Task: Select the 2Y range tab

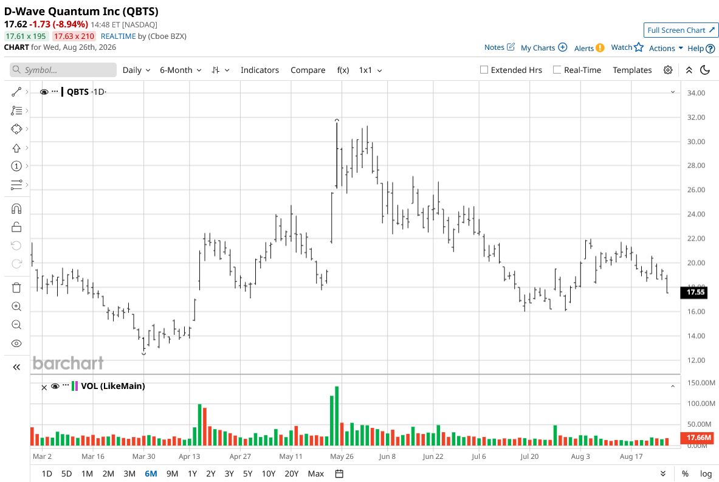Action: (x=210, y=473)
